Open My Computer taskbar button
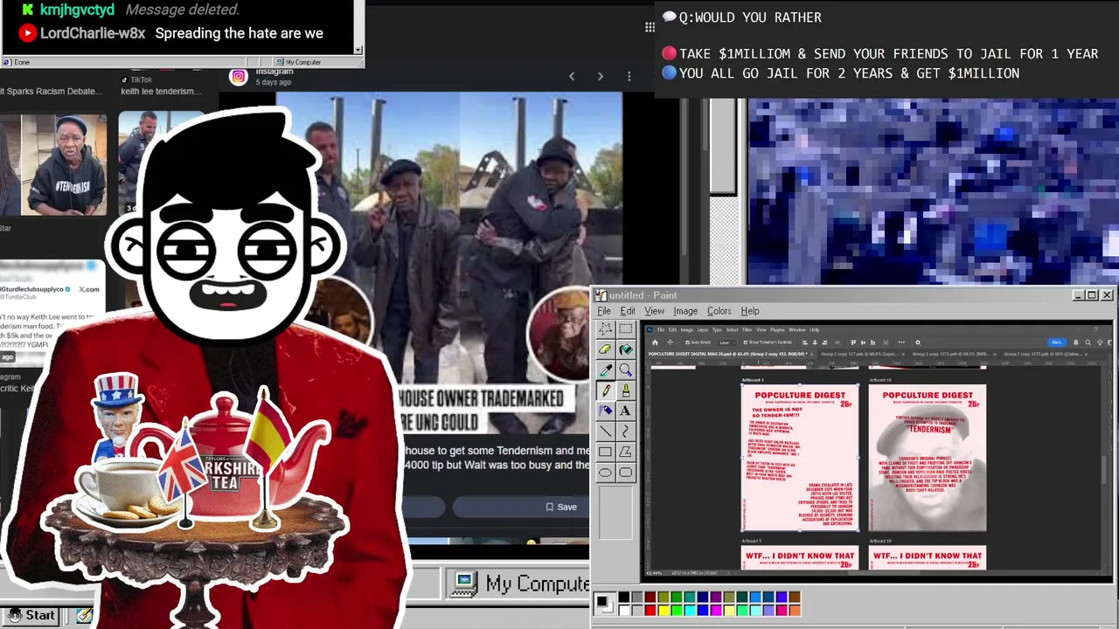 (518, 584)
